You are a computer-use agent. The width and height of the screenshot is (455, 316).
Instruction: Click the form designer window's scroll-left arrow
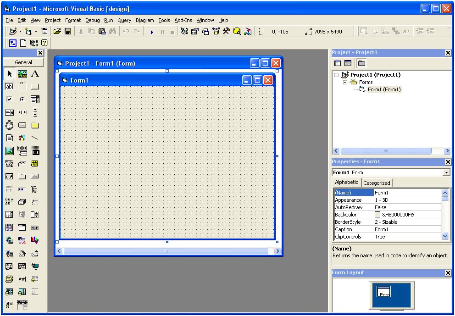[x=59, y=251]
